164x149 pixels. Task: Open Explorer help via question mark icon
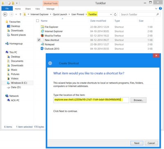tap(160, 9)
